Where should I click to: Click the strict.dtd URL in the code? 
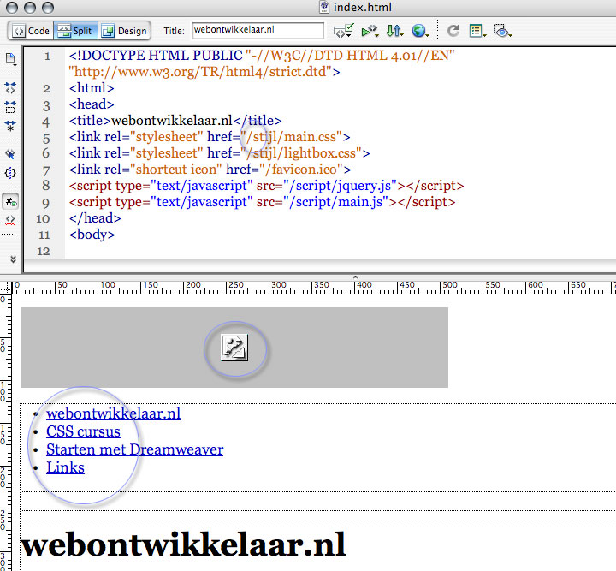200,72
